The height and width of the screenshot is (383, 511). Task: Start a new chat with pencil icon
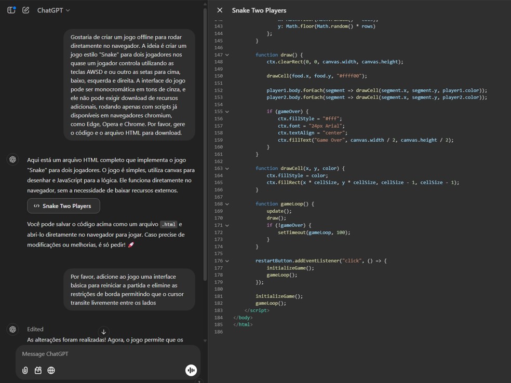[25, 10]
